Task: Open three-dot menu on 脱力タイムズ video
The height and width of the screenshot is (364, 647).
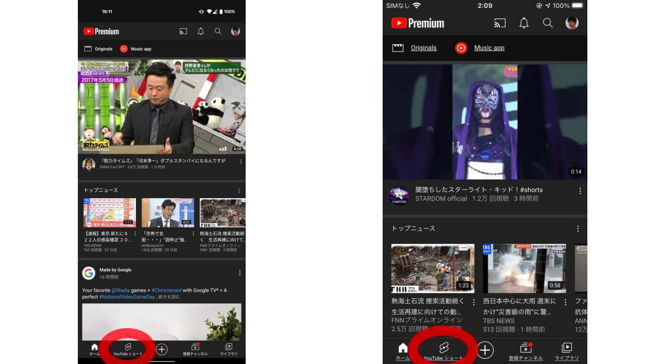Action: [241, 161]
